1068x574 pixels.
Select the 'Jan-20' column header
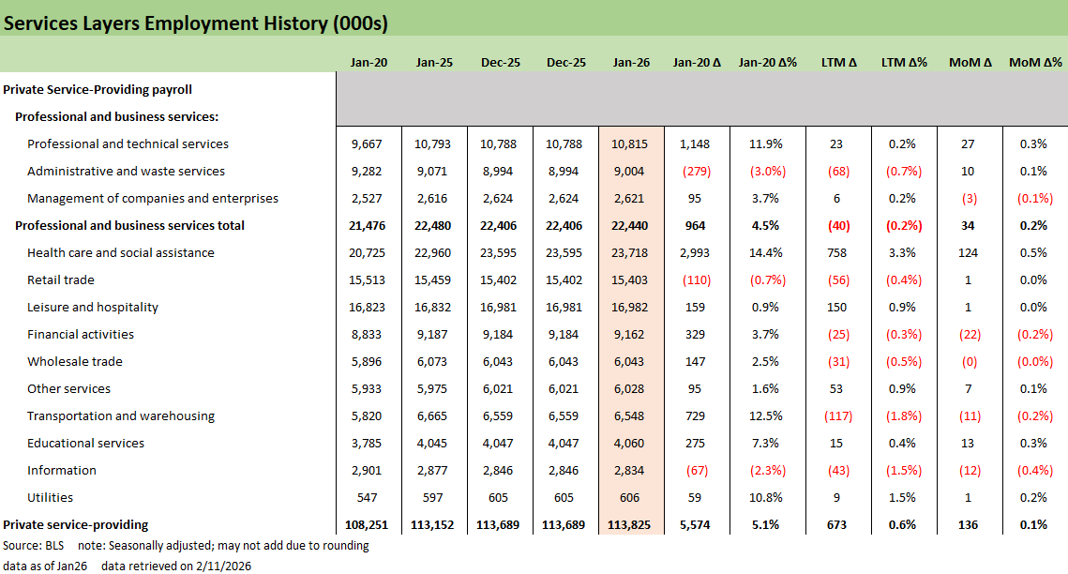pyautogui.click(x=369, y=62)
